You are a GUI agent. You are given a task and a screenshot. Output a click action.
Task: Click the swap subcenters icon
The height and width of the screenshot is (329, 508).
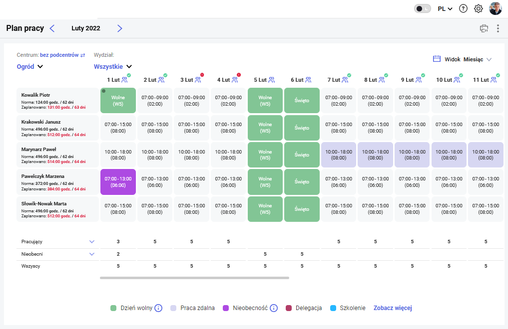point(83,55)
